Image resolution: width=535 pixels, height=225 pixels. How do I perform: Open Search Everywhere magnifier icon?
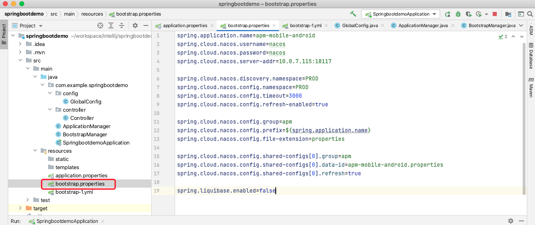tap(530, 14)
